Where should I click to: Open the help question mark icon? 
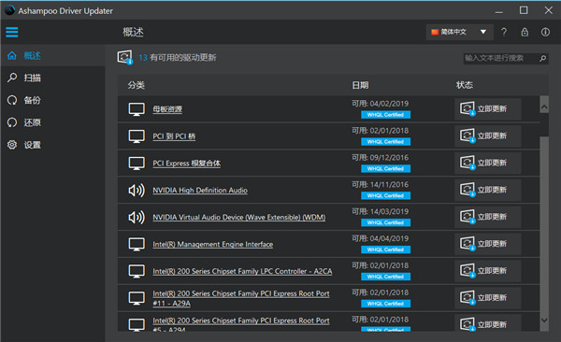pos(504,32)
